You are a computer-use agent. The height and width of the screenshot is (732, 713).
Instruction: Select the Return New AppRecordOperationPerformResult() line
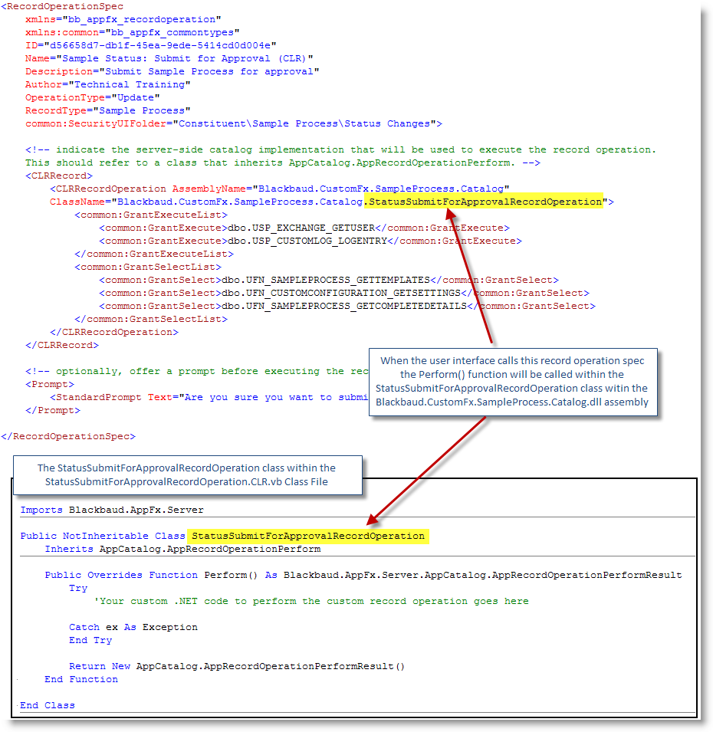tap(237, 667)
